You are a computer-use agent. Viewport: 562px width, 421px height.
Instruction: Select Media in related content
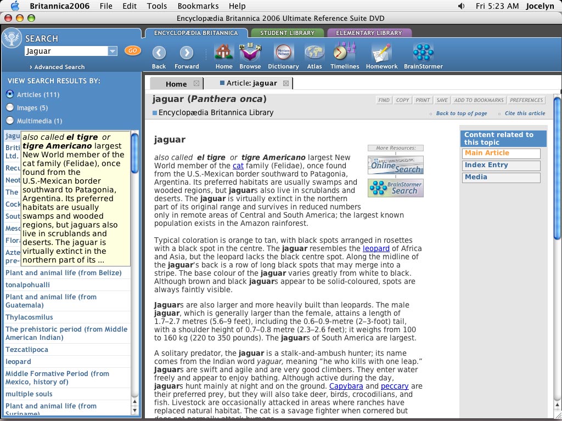(501, 178)
